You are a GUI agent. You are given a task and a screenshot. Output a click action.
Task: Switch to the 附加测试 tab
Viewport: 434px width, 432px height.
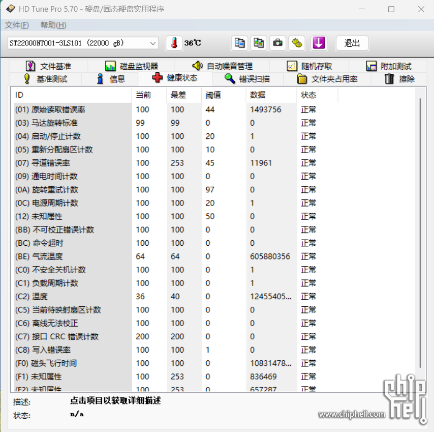tap(388, 66)
